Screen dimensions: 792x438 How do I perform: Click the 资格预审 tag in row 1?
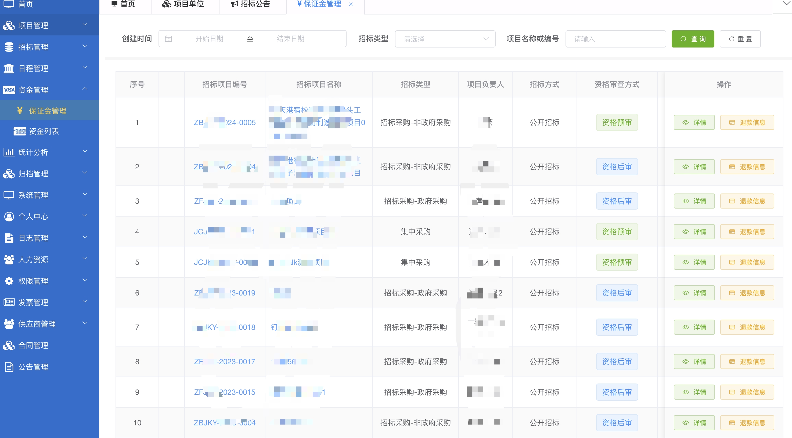[617, 123]
